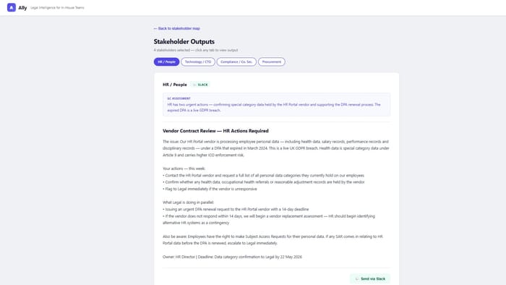Click the 'Your actions — this week' line
Viewport: 506px width, 285px height.
click(x=184, y=169)
